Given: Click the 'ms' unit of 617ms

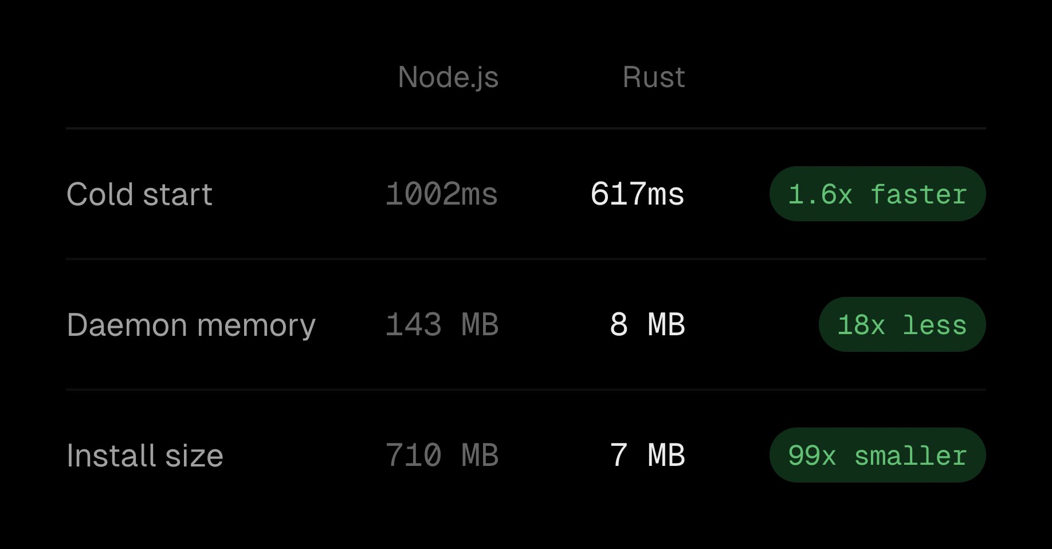Looking at the screenshot, I should (665, 195).
